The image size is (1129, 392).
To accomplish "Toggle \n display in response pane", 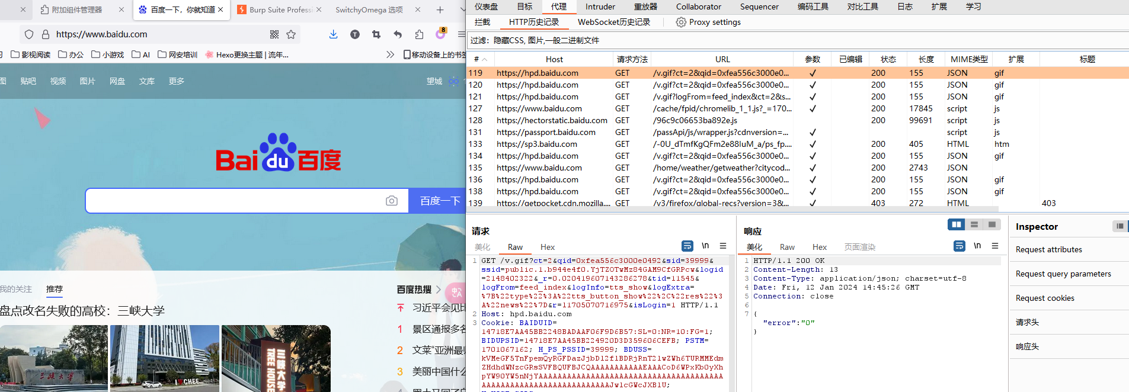I will tap(977, 246).
